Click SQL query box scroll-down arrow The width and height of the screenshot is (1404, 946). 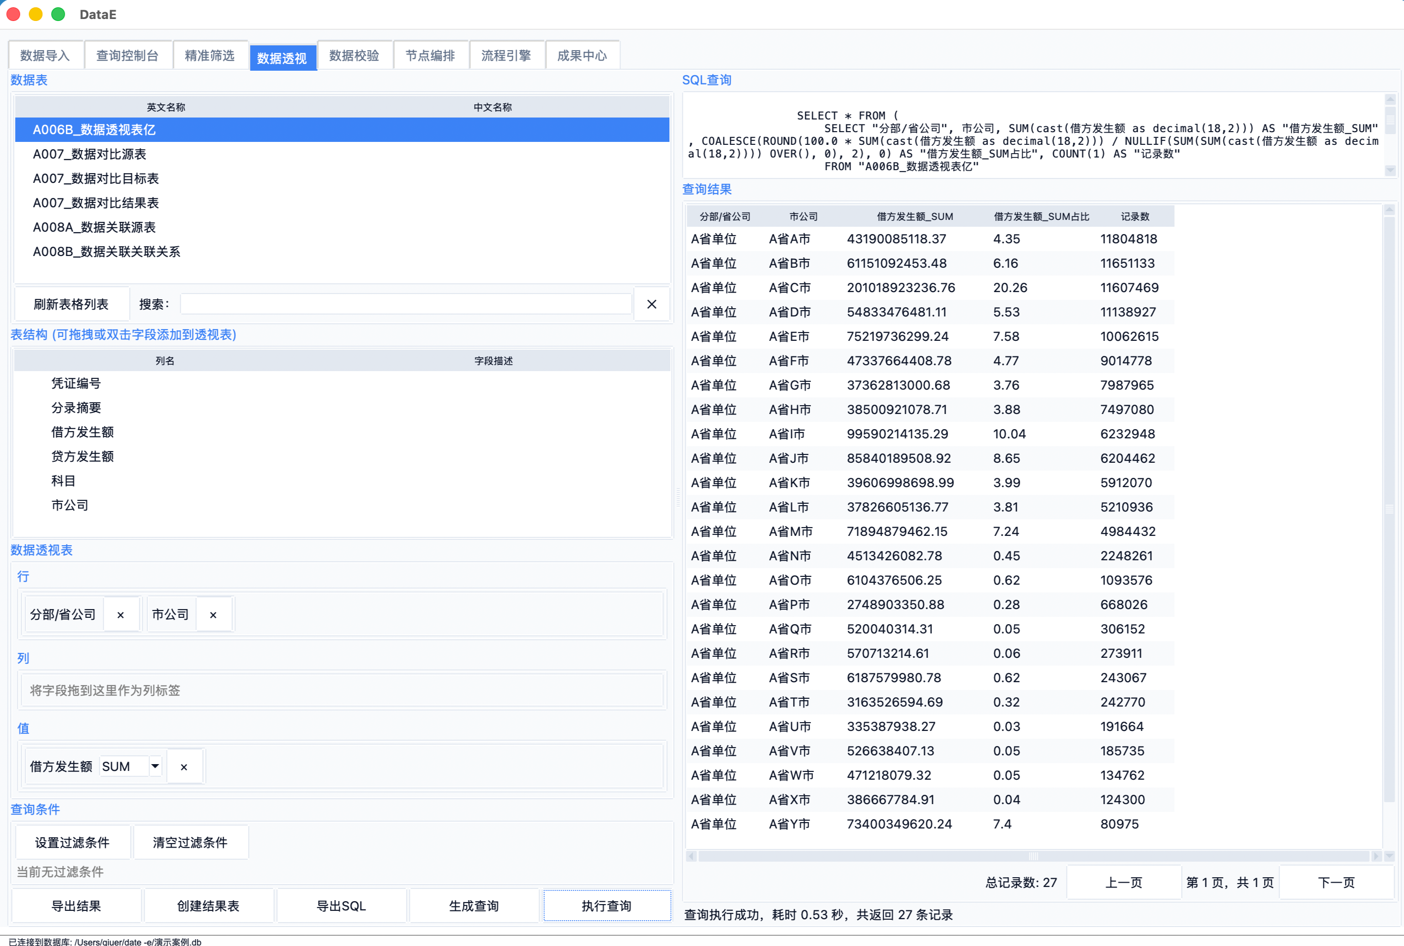pyautogui.click(x=1390, y=171)
